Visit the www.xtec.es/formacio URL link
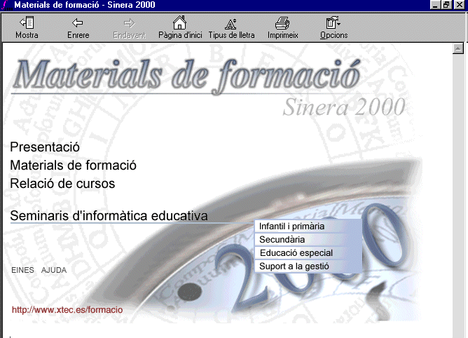The image size is (468, 338). (67, 309)
